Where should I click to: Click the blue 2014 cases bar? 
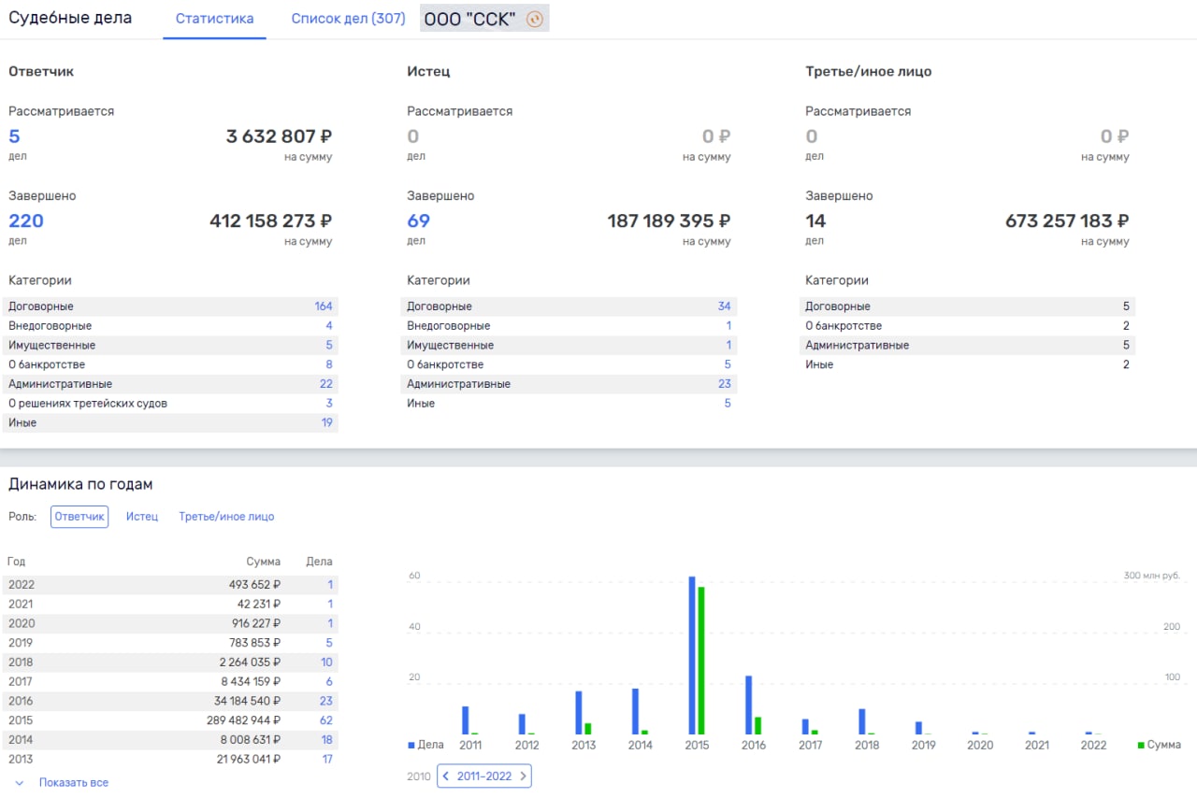coord(636,712)
